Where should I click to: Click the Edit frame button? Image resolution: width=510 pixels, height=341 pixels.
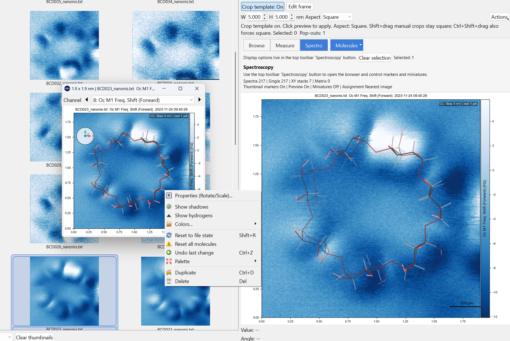pos(300,7)
